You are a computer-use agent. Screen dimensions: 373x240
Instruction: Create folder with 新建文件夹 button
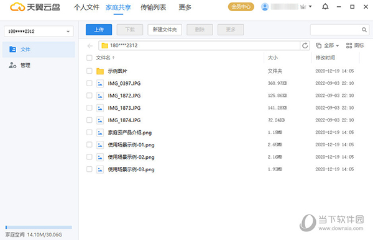coord(165,30)
